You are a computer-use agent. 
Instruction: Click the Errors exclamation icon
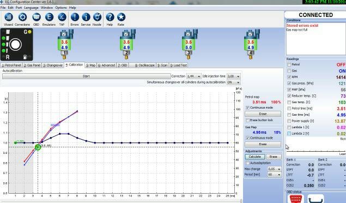(x=75, y=17)
